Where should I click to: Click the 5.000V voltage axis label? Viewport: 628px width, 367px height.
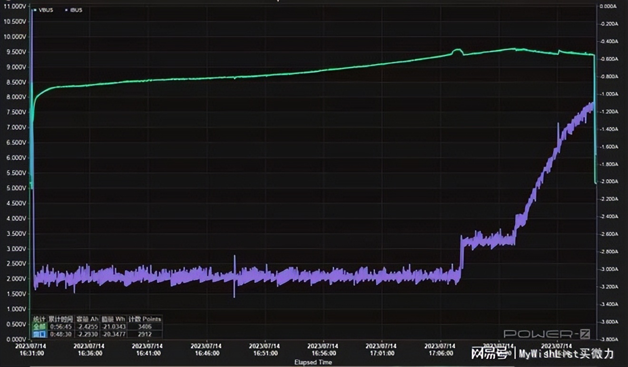point(14,188)
